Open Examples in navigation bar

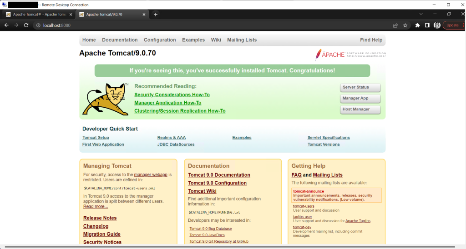pos(193,40)
